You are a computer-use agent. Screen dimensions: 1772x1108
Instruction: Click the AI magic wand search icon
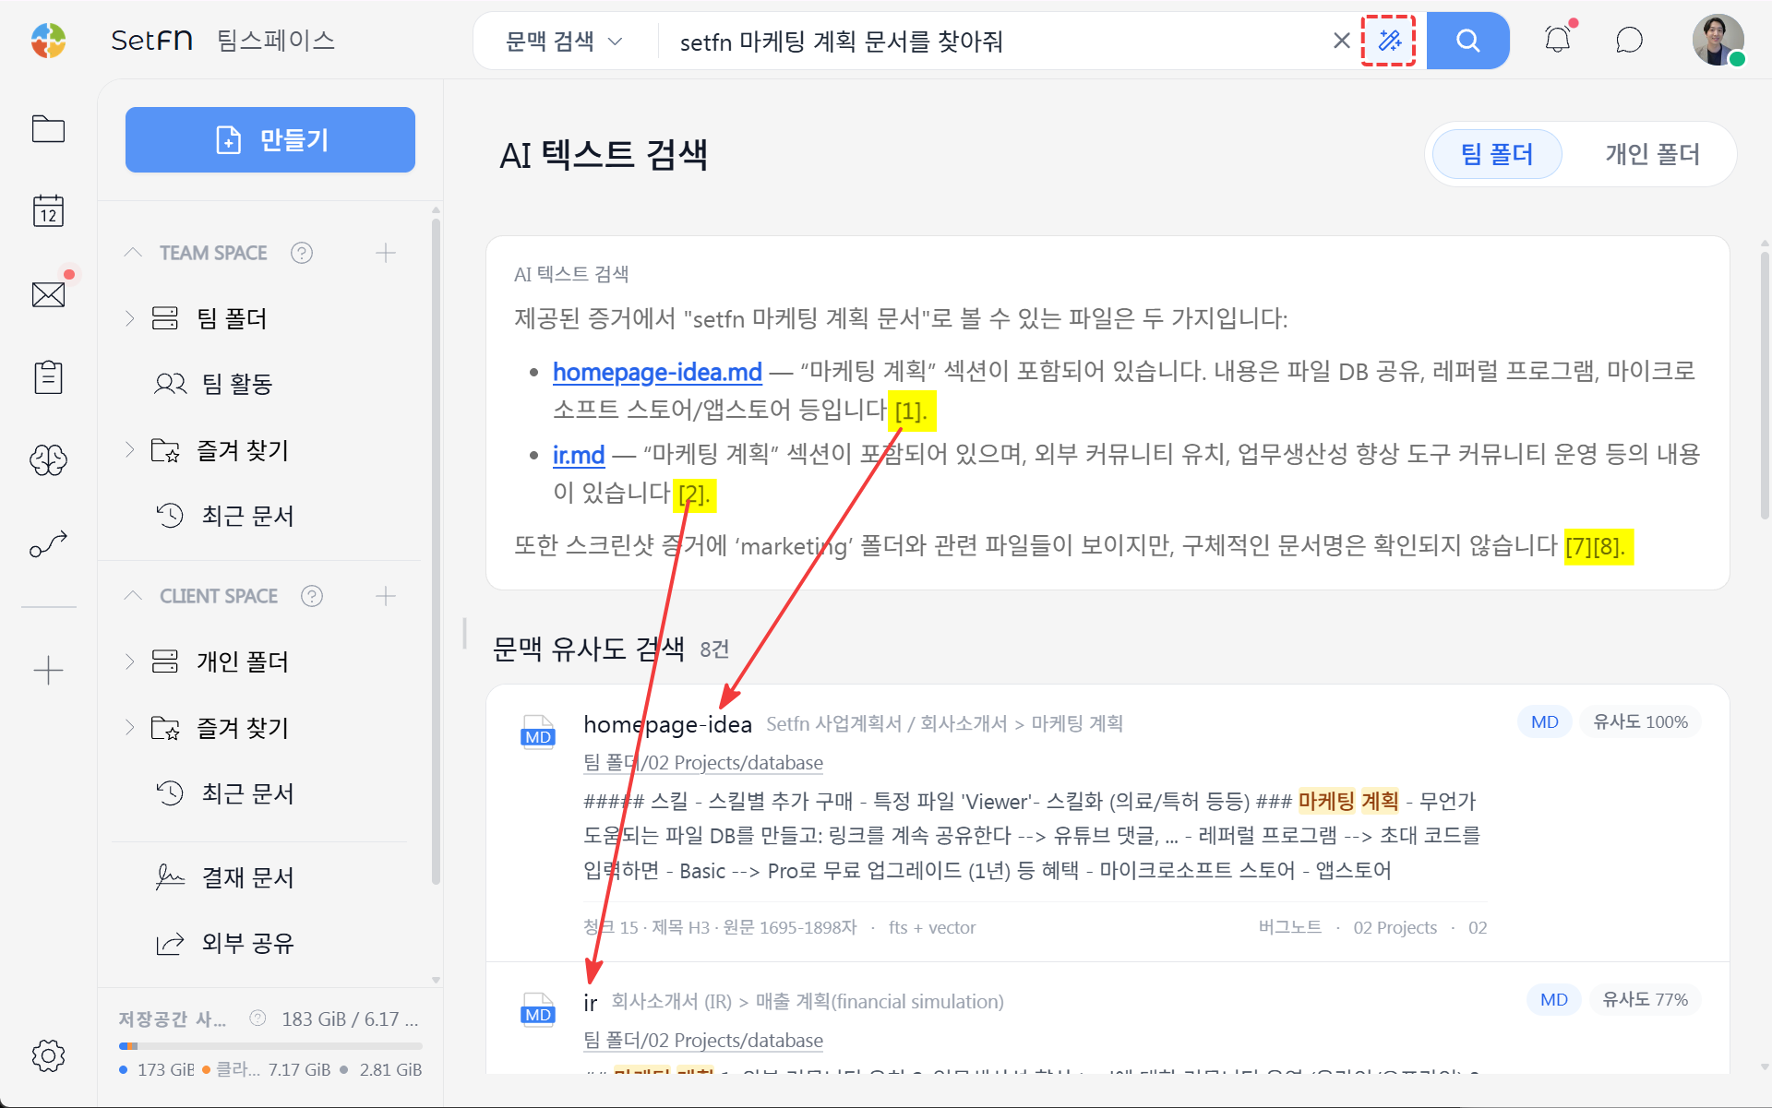coord(1389,41)
